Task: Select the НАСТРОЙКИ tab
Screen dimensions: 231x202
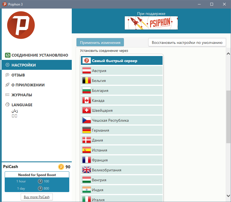Action: (37, 65)
